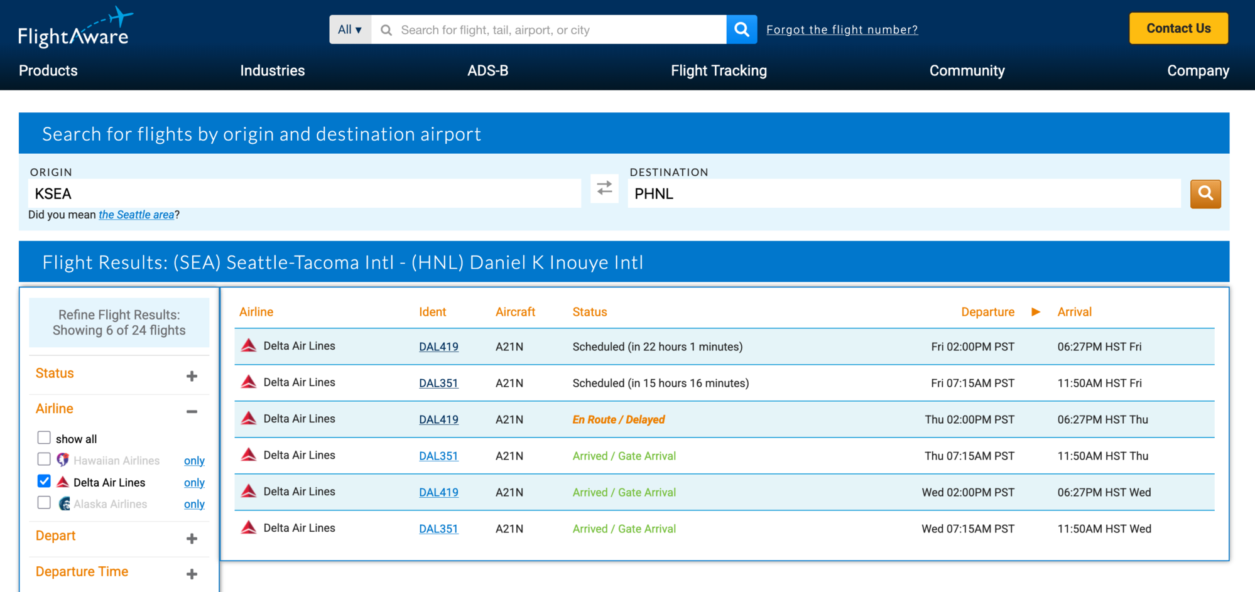Click the Delta Air Lines logo on DAL419 row
This screenshot has width=1255, height=592.
tap(248, 345)
